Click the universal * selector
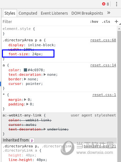Viewport: 121px width, 162px height. [4, 95]
